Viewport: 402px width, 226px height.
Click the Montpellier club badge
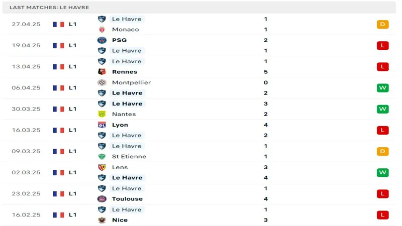[x=102, y=82]
